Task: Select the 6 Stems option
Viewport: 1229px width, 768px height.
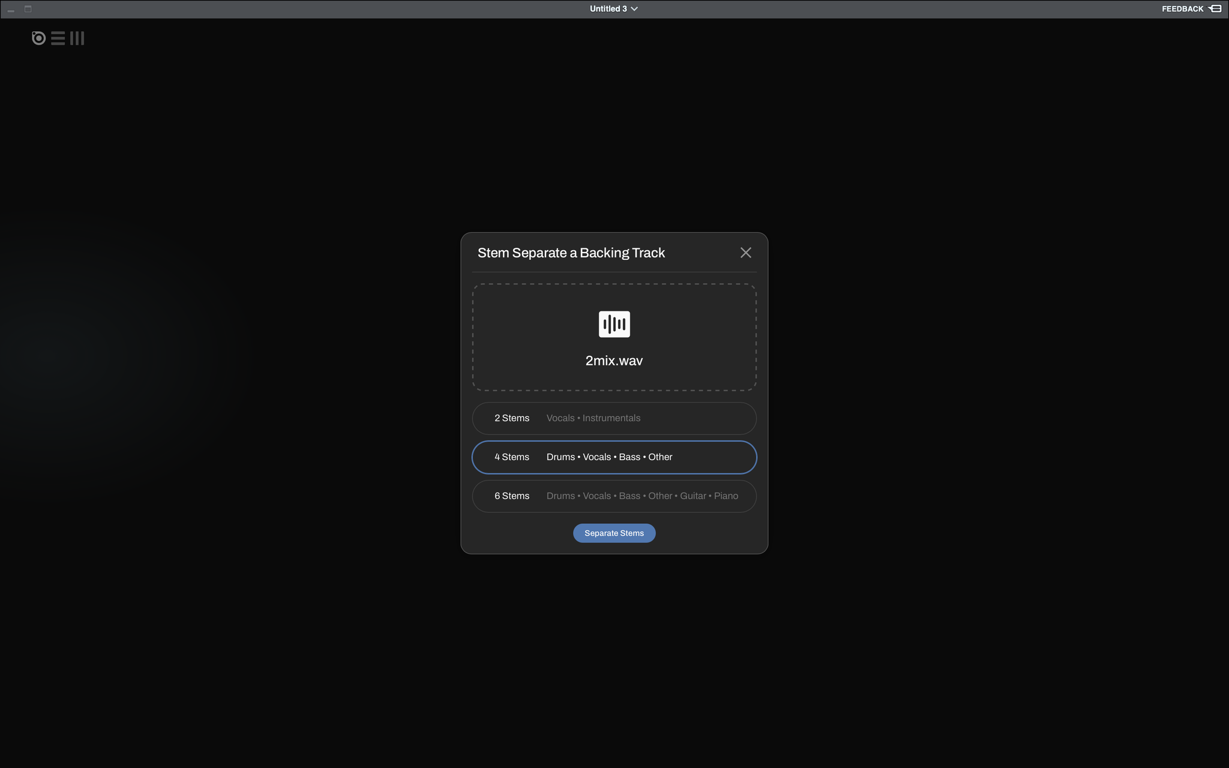Action: [614, 496]
